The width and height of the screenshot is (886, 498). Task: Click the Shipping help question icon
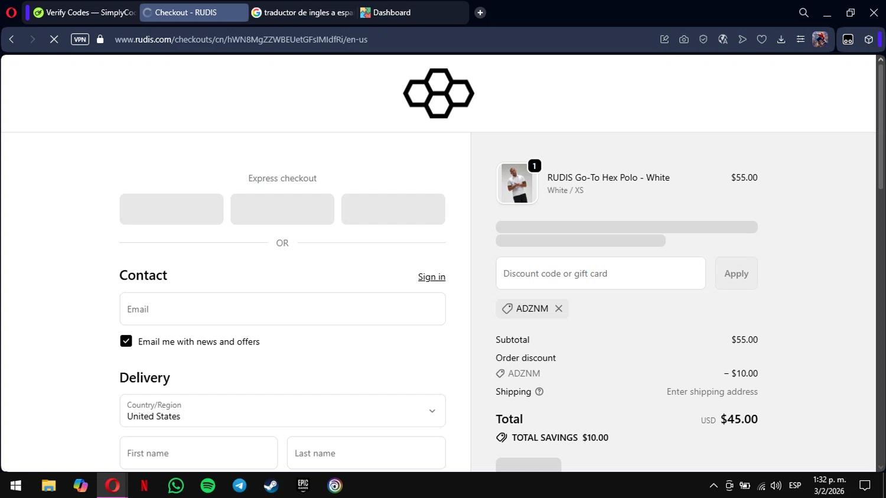pyautogui.click(x=539, y=392)
